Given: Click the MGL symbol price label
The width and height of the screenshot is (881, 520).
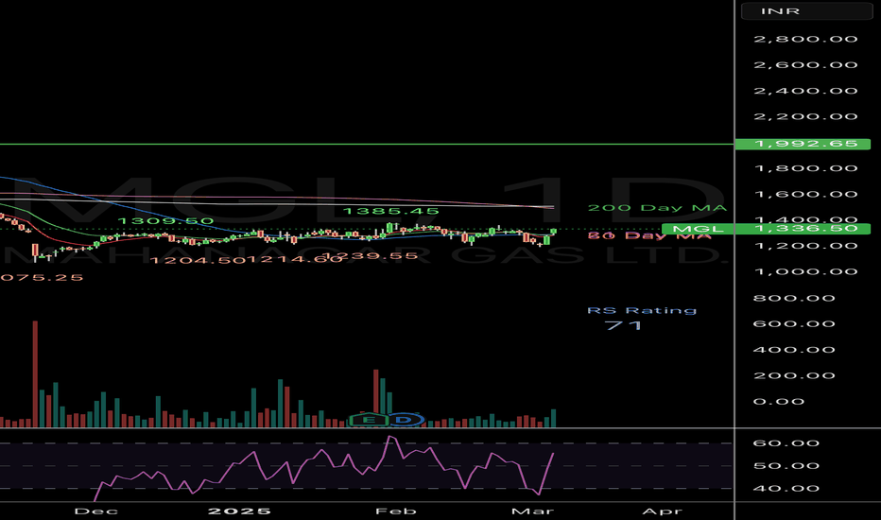Looking at the screenshot, I should point(698,229).
